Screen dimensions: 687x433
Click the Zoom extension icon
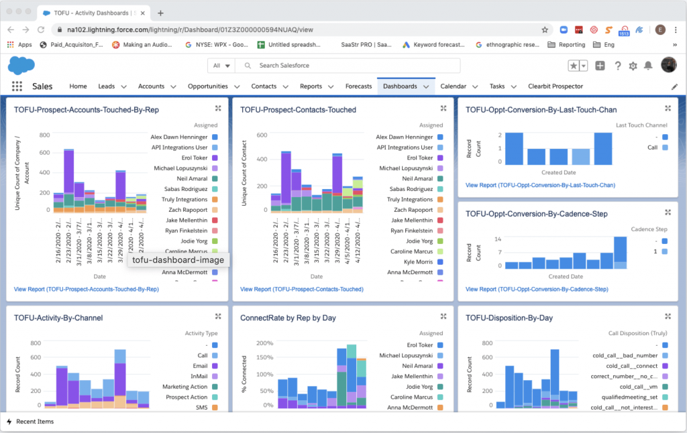pyautogui.click(x=564, y=29)
